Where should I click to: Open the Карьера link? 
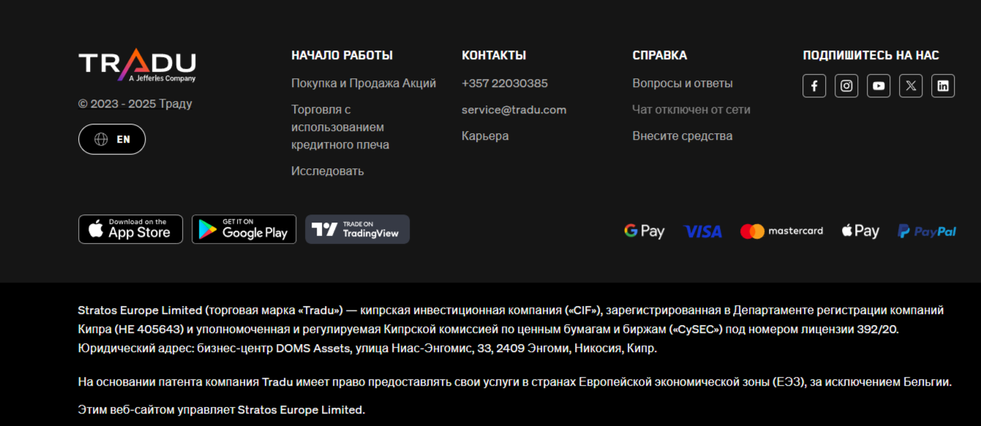click(x=485, y=136)
